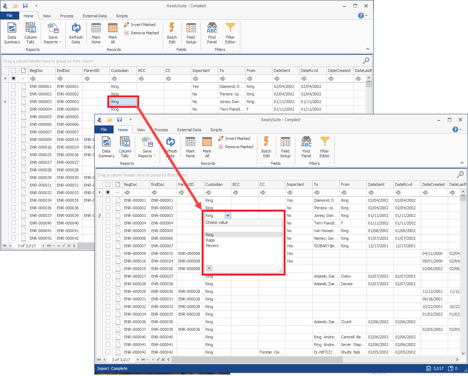Choose Invert Marked in the back window

(x=140, y=25)
